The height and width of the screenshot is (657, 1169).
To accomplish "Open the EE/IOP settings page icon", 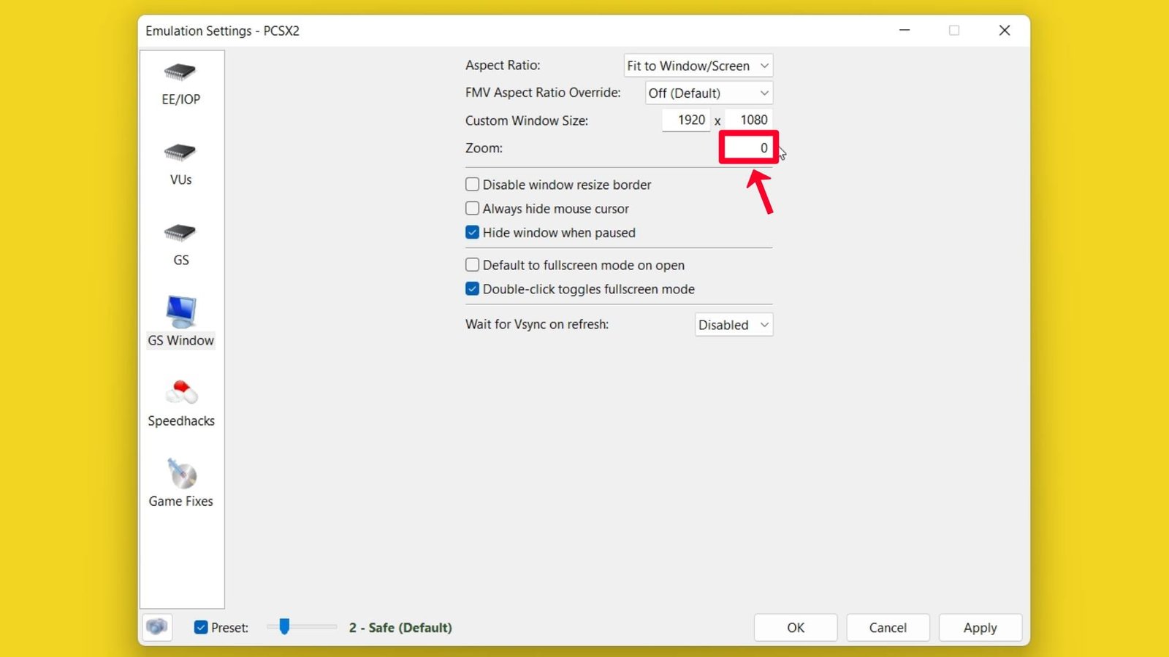I will pos(180,72).
